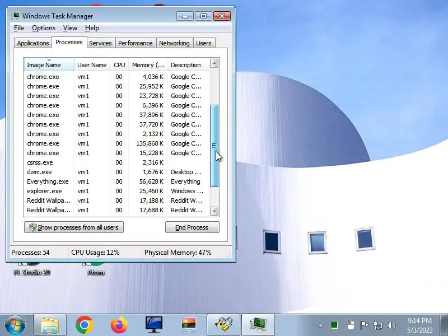Screen dimensions: 448x336
Task: Click Show processes from all users
Action: click(x=74, y=227)
